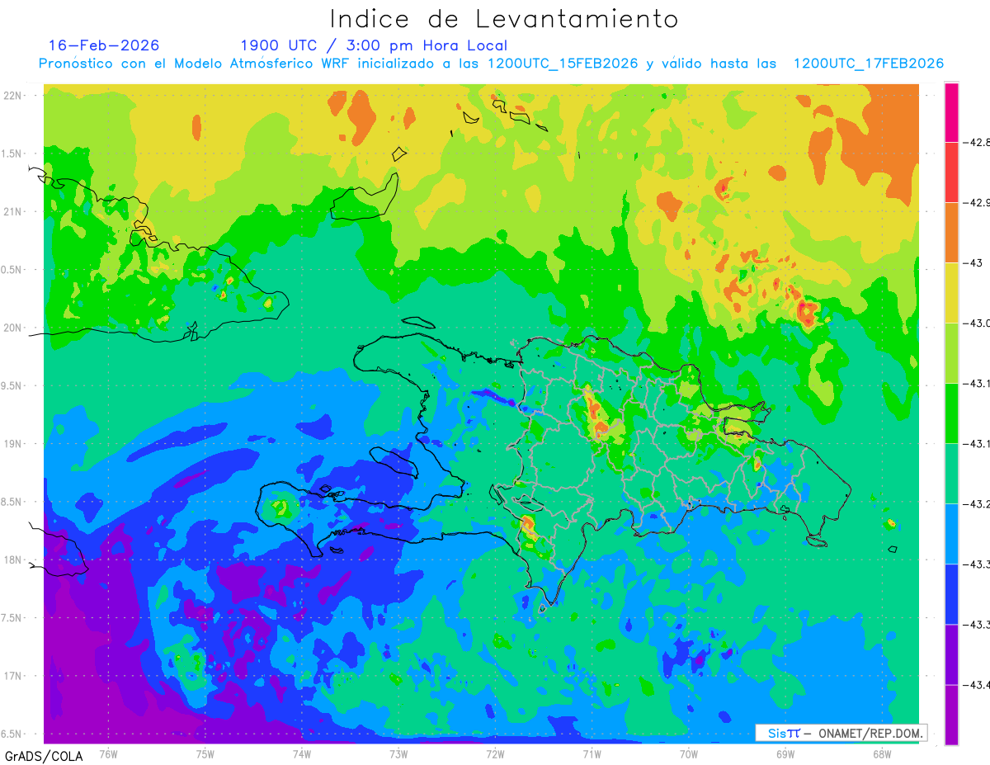Click the '22N' latitude label
The width and height of the screenshot is (990, 765).
[x=13, y=96]
